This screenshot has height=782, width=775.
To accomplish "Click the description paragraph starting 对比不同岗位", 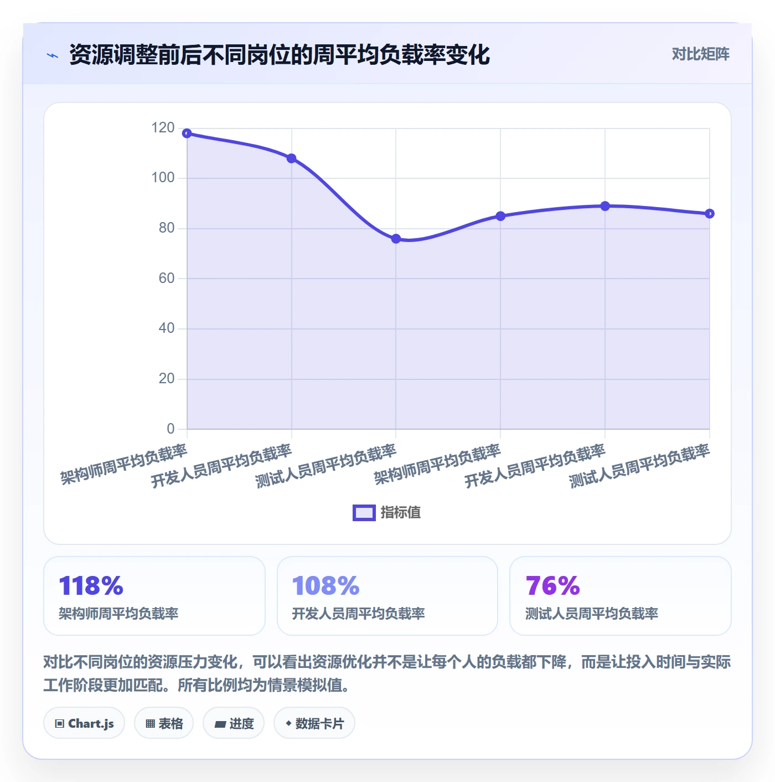I will click(x=387, y=673).
